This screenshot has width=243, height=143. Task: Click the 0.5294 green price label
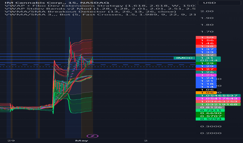point(210,119)
